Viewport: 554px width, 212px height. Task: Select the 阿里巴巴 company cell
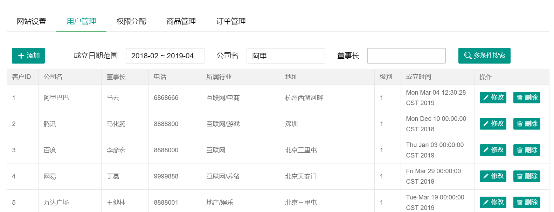(x=70, y=98)
